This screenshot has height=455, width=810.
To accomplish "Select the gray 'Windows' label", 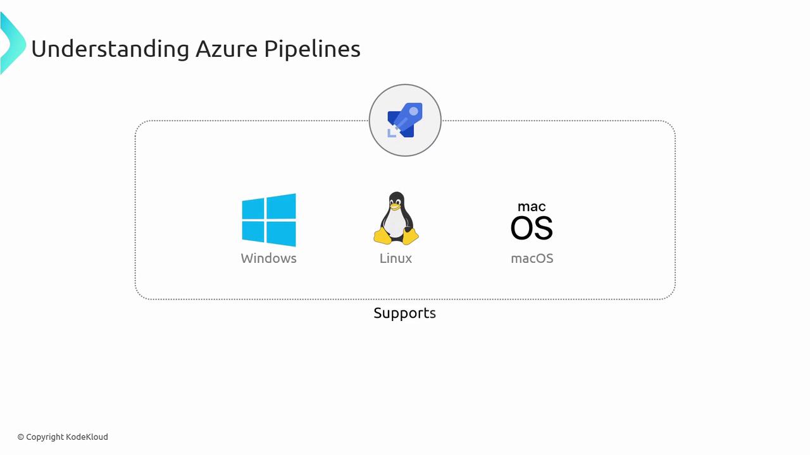I will [268, 258].
